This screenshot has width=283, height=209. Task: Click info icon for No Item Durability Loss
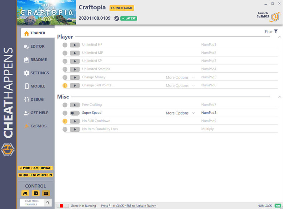[65, 129]
